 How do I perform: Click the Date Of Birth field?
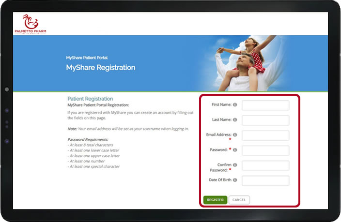click(x=265, y=181)
